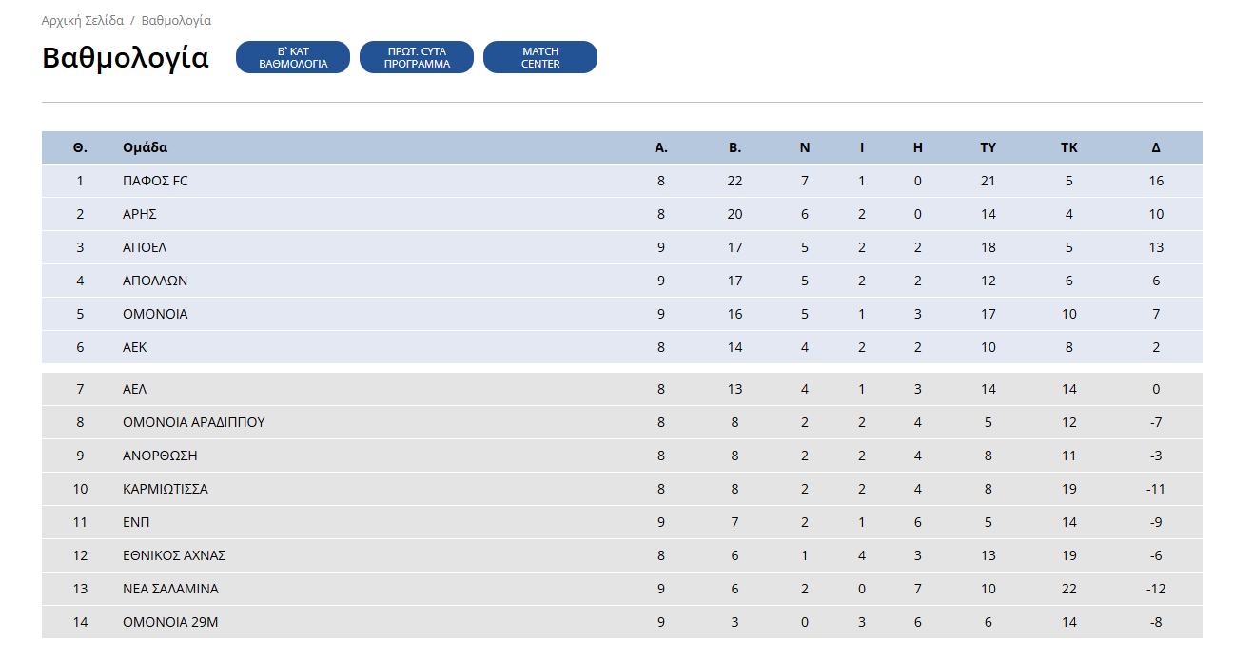Click the Δ goal difference header
This screenshot has width=1253, height=660.
coord(1156,147)
